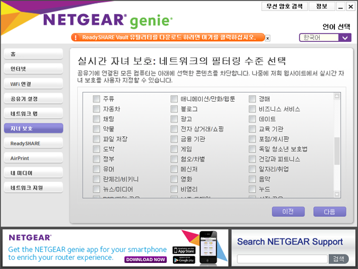Click the orange ReadySHARE Vault download banner
The width and height of the screenshot is (358, 269).
(168, 38)
